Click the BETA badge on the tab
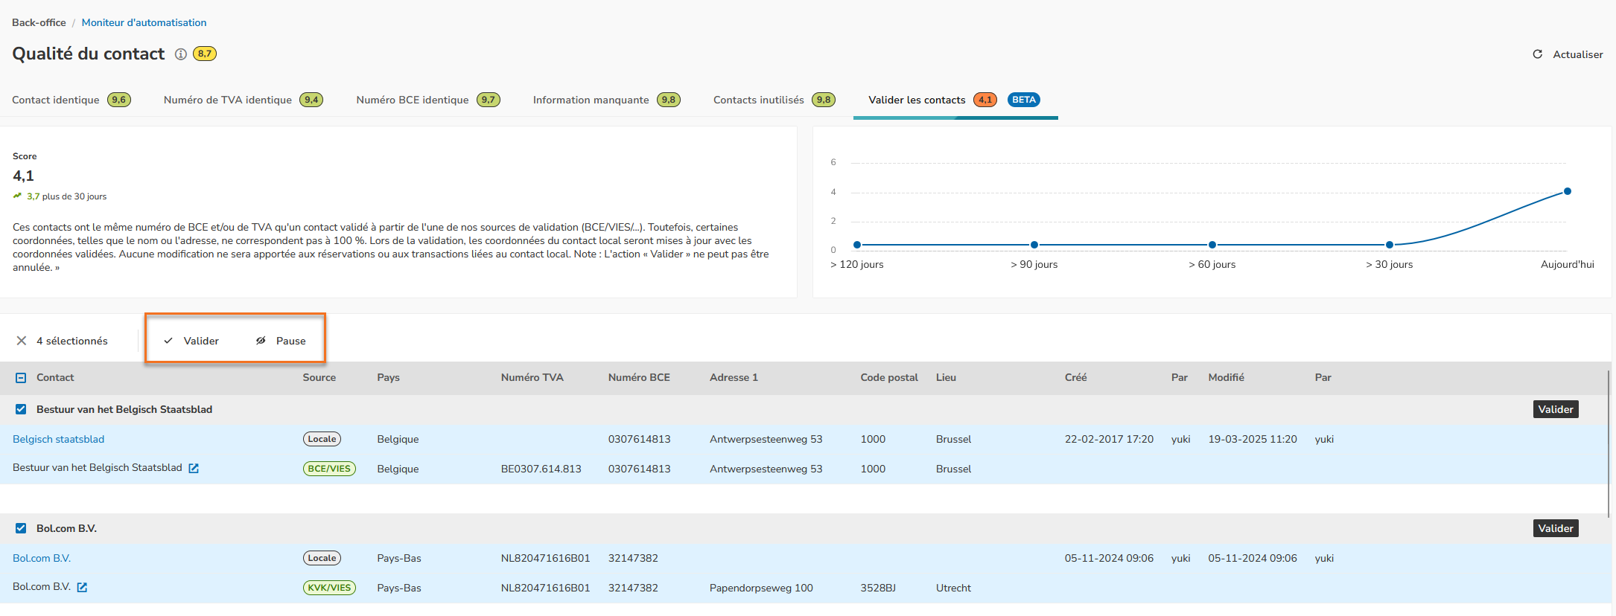The width and height of the screenshot is (1616, 616). [x=1024, y=100]
